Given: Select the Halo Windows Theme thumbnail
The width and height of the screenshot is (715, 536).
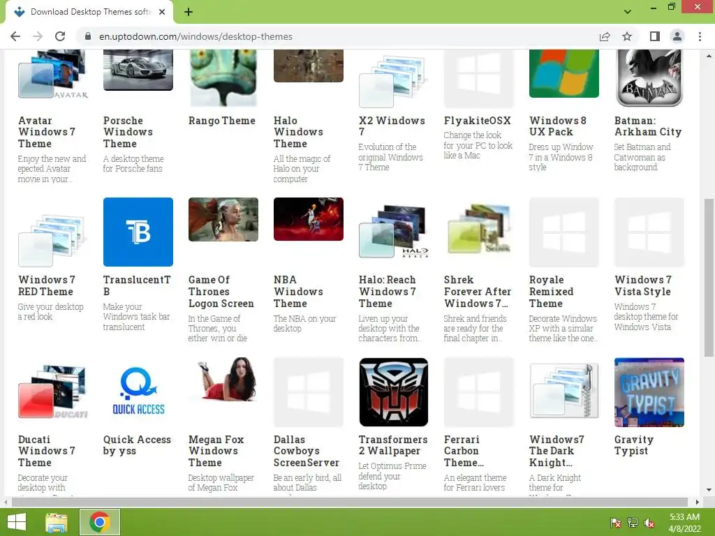Looking at the screenshot, I should 308,66.
